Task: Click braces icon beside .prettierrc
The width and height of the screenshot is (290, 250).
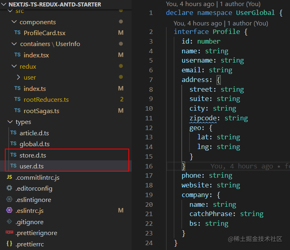Action: point(9,244)
